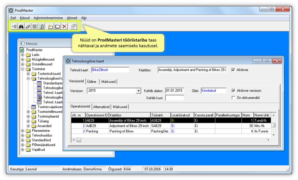Click the binoculars search toolbar icon
The image size is (298, 180).
pos(21,27)
